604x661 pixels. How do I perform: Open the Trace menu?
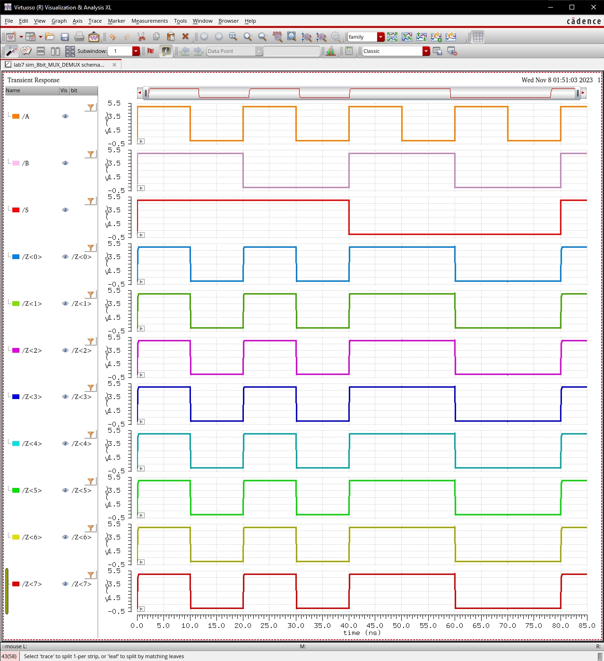coord(95,21)
